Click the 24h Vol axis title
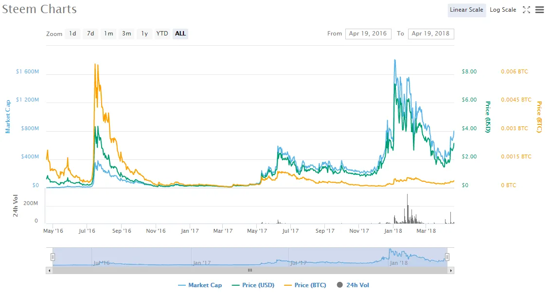This screenshot has width=553, height=293. point(15,206)
